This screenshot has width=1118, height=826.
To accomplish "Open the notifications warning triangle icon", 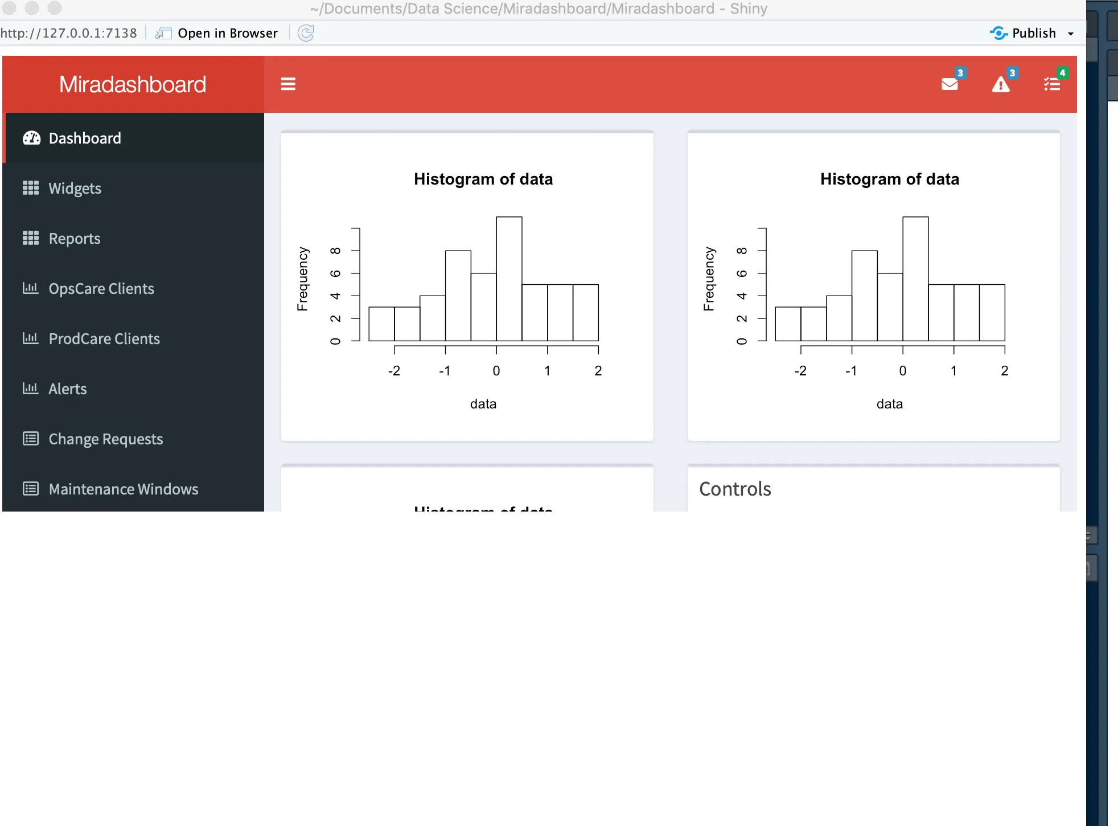I will [x=1000, y=84].
